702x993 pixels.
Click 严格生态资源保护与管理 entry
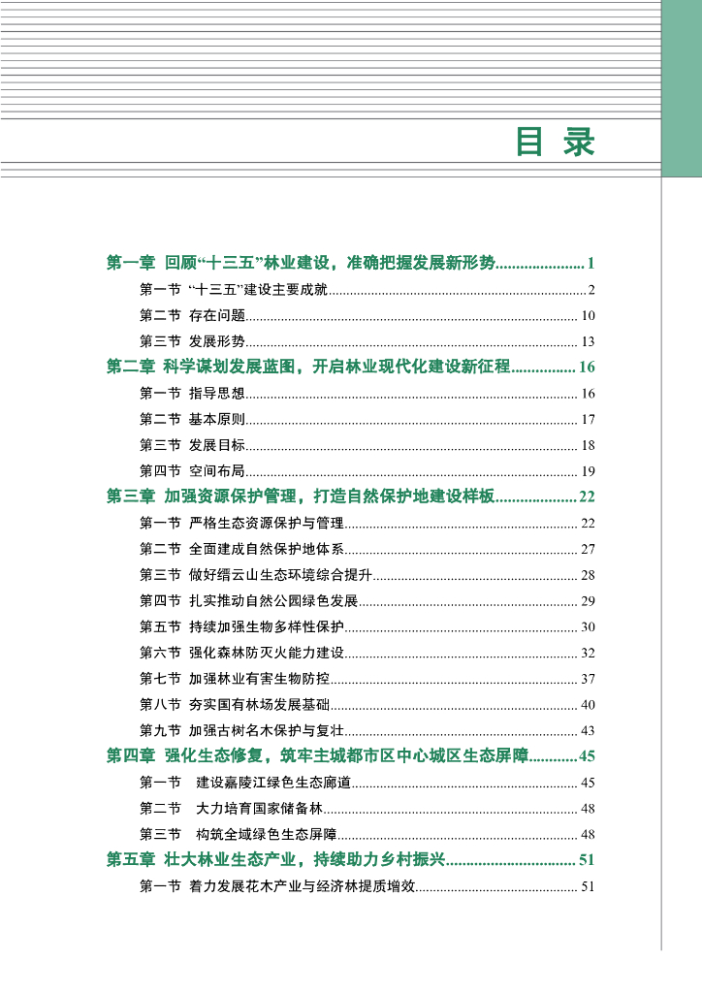pos(367,523)
